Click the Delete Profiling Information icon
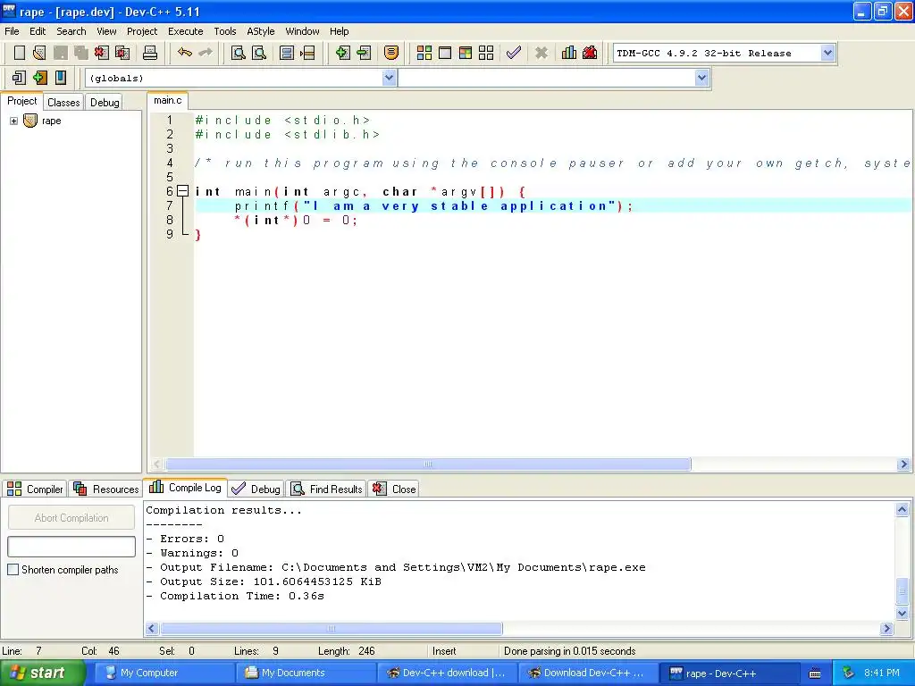This screenshot has width=915, height=686. coord(590,53)
